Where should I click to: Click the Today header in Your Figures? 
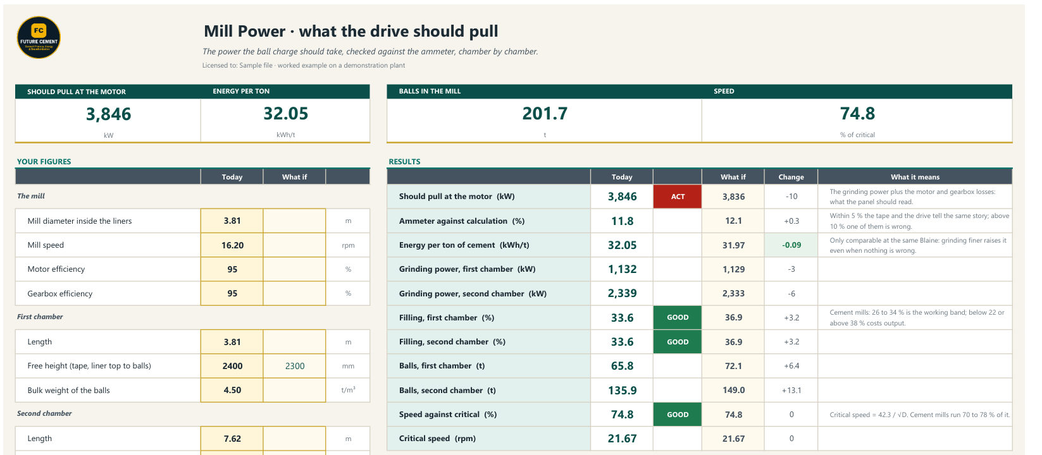(x=232, y=177)
